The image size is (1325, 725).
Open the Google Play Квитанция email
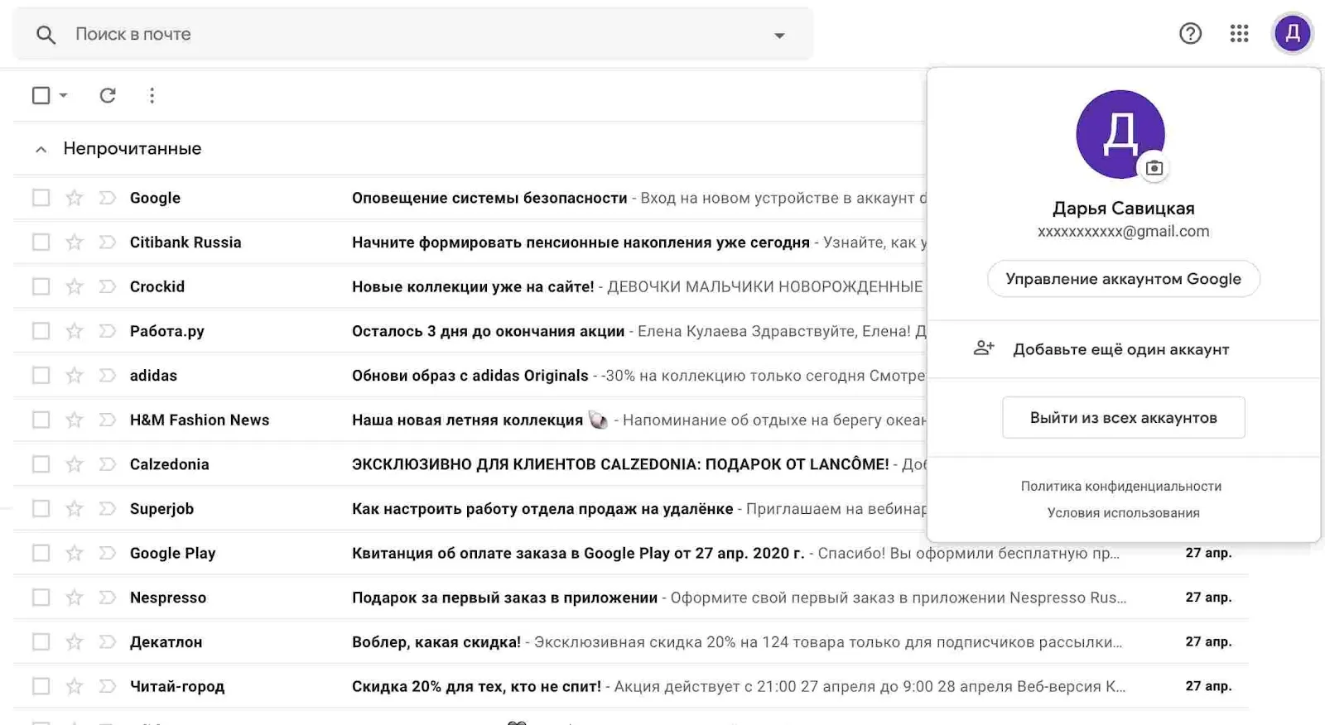[631, 553]
